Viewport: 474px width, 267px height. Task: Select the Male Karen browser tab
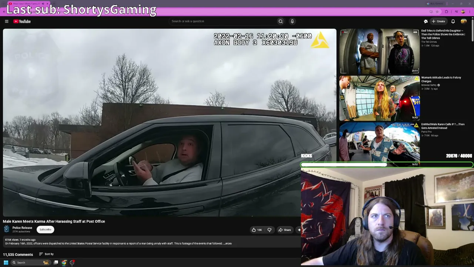click(29, 4)
